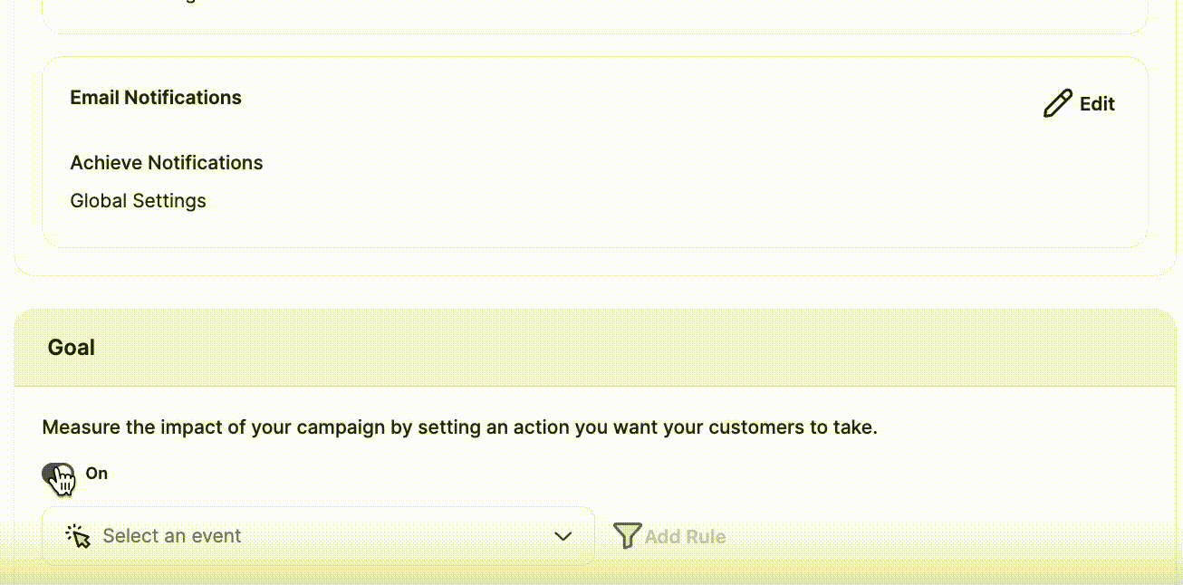Image resolution: width=1183 pixels, height=585 pixels.
Task: Click the "On" label beside the toggle
Action: tap(97, 474)
